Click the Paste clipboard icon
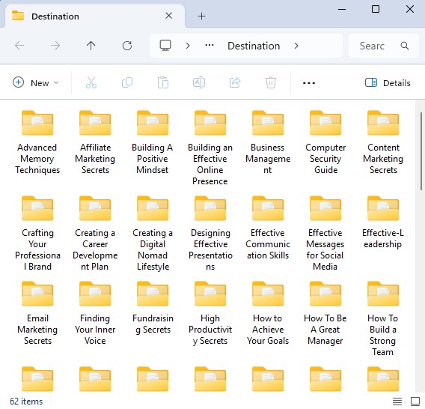Screen dimensions: 425x409 pos(163,82)
